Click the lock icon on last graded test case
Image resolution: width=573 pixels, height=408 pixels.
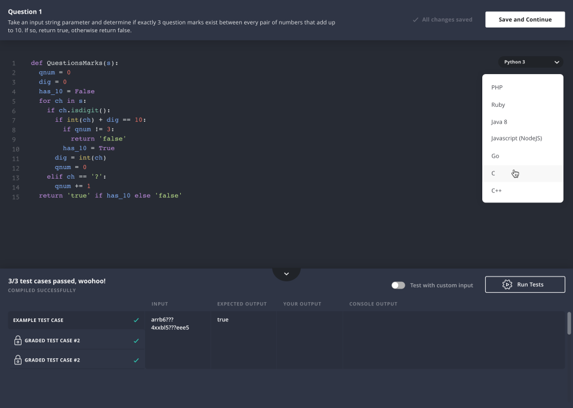17,360
